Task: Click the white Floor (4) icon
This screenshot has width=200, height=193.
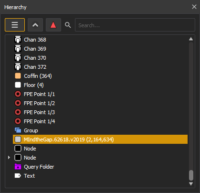Action: pyautogui.click(x=18, y=85)
